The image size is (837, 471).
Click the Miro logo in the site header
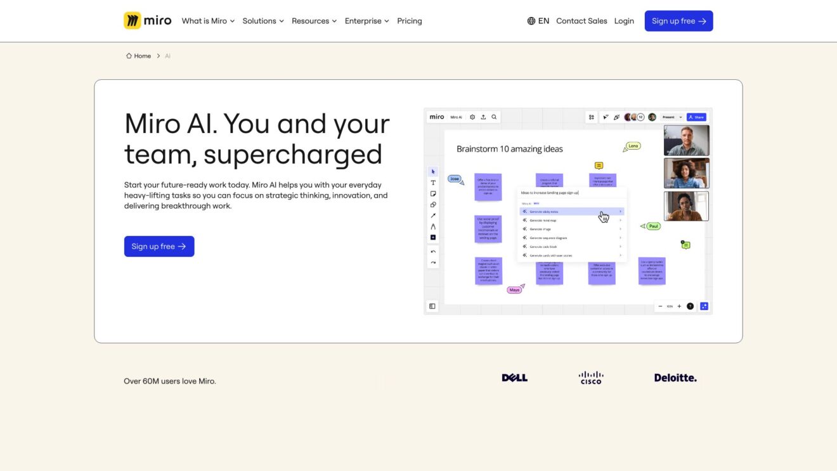coord(147,21)
